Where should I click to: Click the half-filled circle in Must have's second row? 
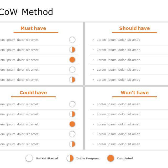(72, 50)
